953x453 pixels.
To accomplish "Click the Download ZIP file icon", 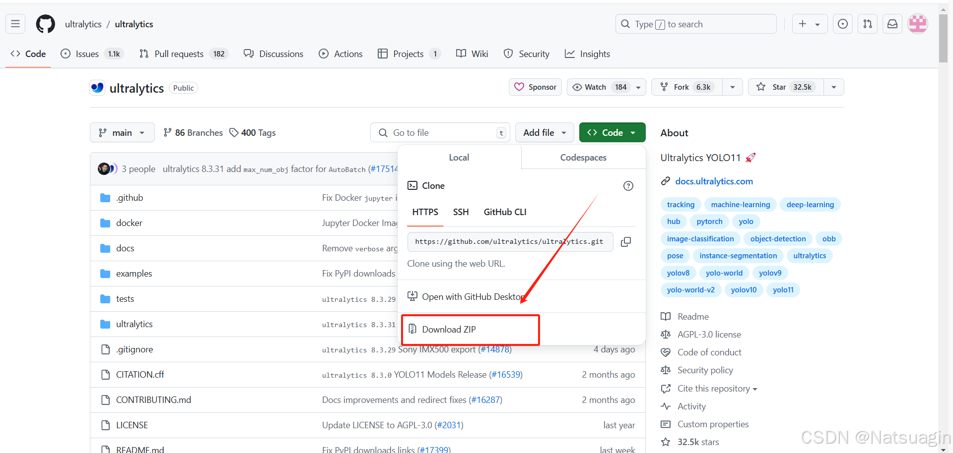I will tap(412, 329).
